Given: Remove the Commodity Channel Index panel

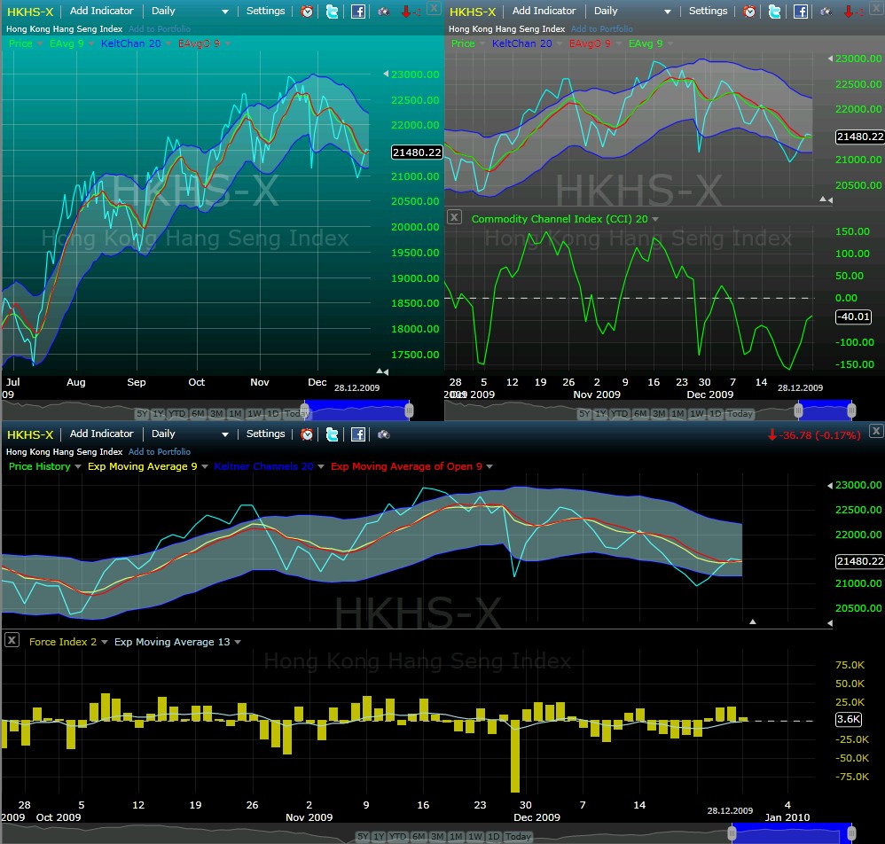Looking at the screenshot, I should (x=454, y=217).
